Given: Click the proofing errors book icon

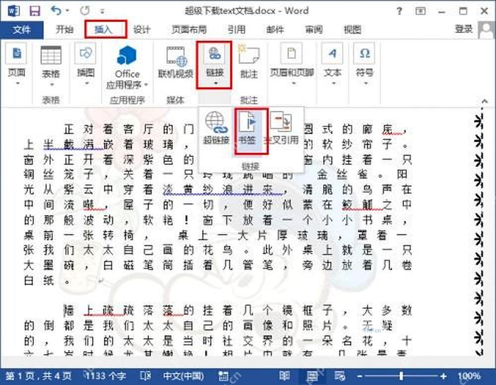Looking at the screenshot, I should [x=145, y=376].
